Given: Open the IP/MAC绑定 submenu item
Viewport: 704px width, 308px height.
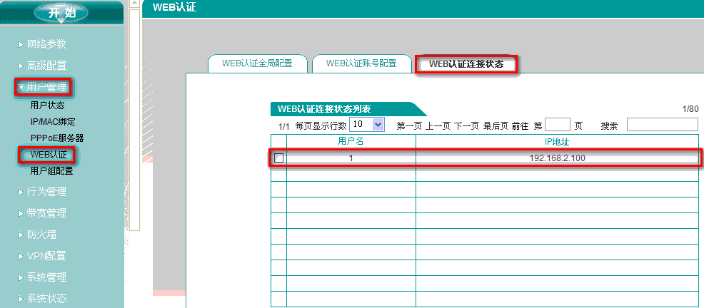Looking at the screenshot, I should [x=52, y=122].
